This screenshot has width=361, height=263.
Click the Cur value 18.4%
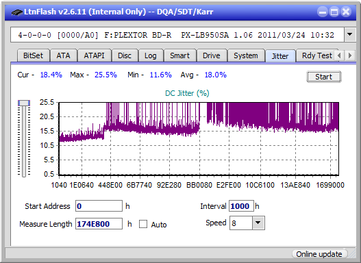[x=51, y=75]
